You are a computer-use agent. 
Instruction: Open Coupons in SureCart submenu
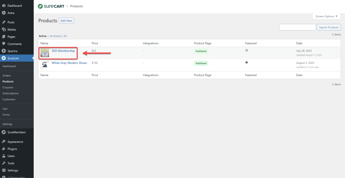[8, 87]
